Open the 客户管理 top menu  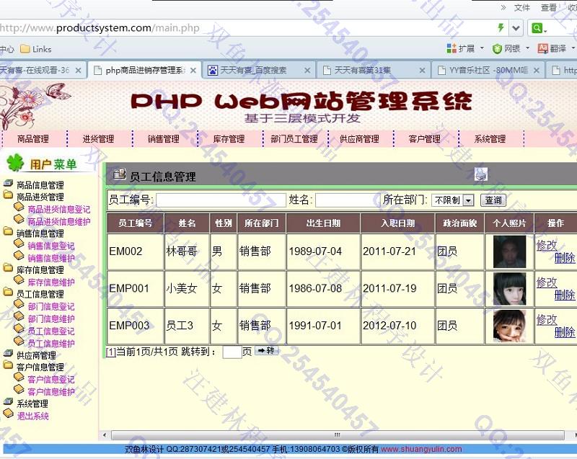click(425, 139)
